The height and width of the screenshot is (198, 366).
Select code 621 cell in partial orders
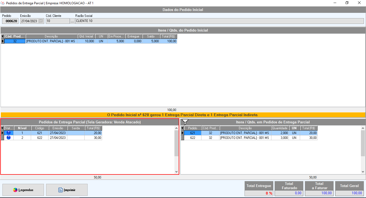pyautogui.click(x=40, y=133)
